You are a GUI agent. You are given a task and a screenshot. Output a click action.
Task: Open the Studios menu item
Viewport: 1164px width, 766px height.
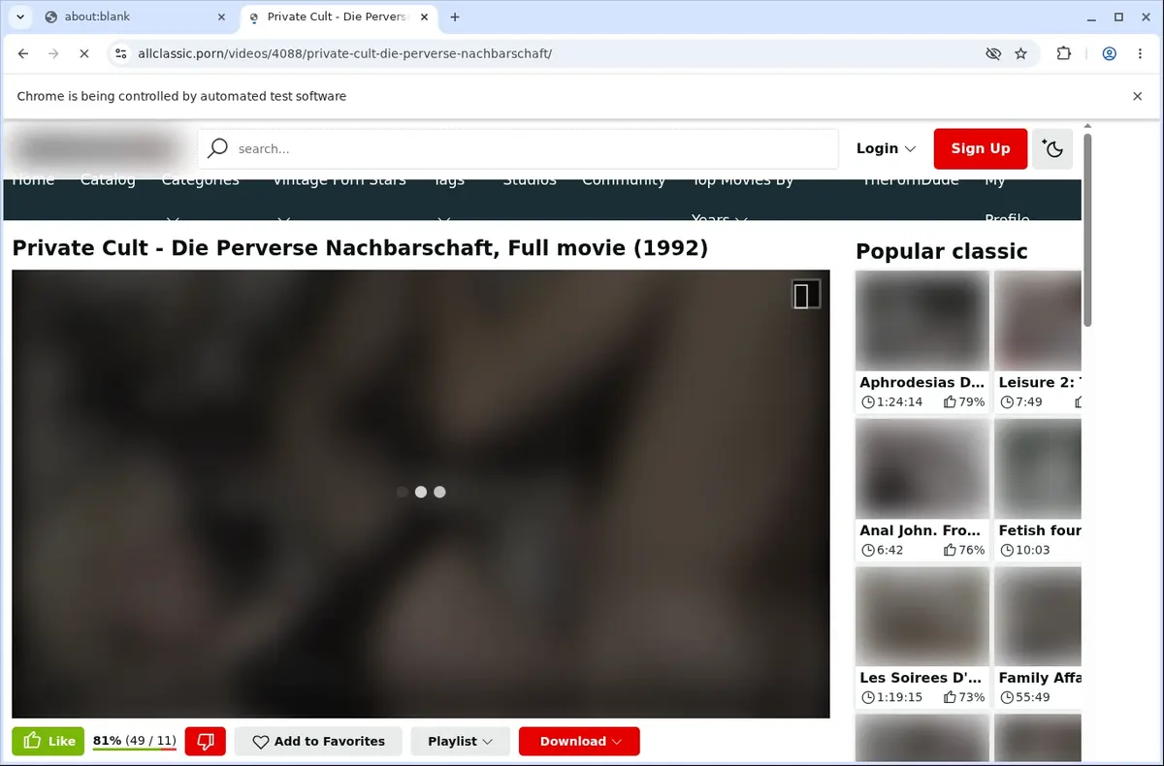click(x=530, y=181)
